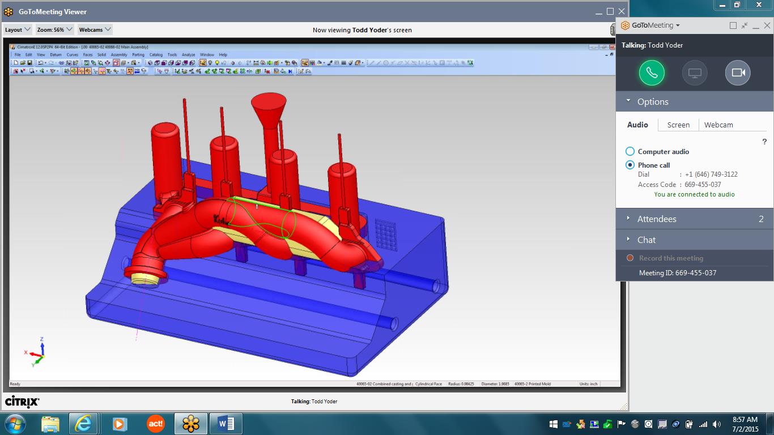Click the New file icon in Cimatron toolbar
The image size is (774, 435).
[x=16, y=63]
